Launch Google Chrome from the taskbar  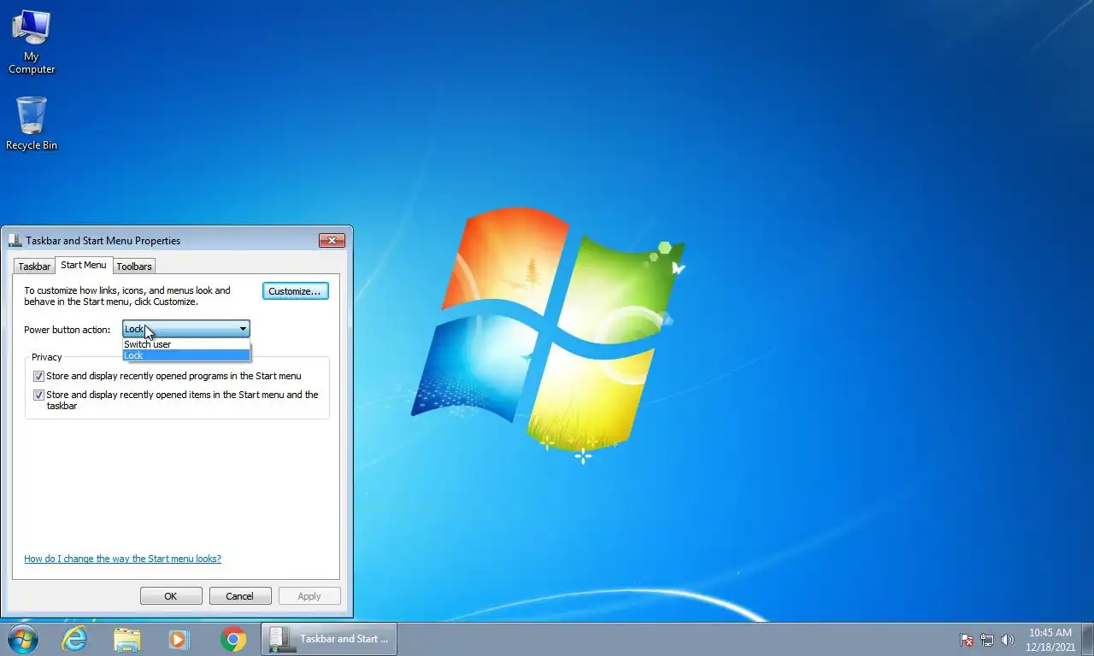pos(232,639)
